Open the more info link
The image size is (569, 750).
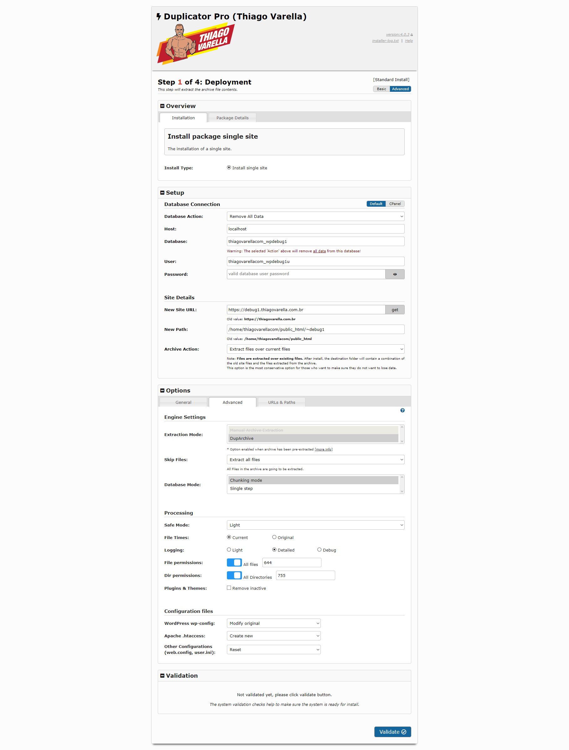pos(324,449)
